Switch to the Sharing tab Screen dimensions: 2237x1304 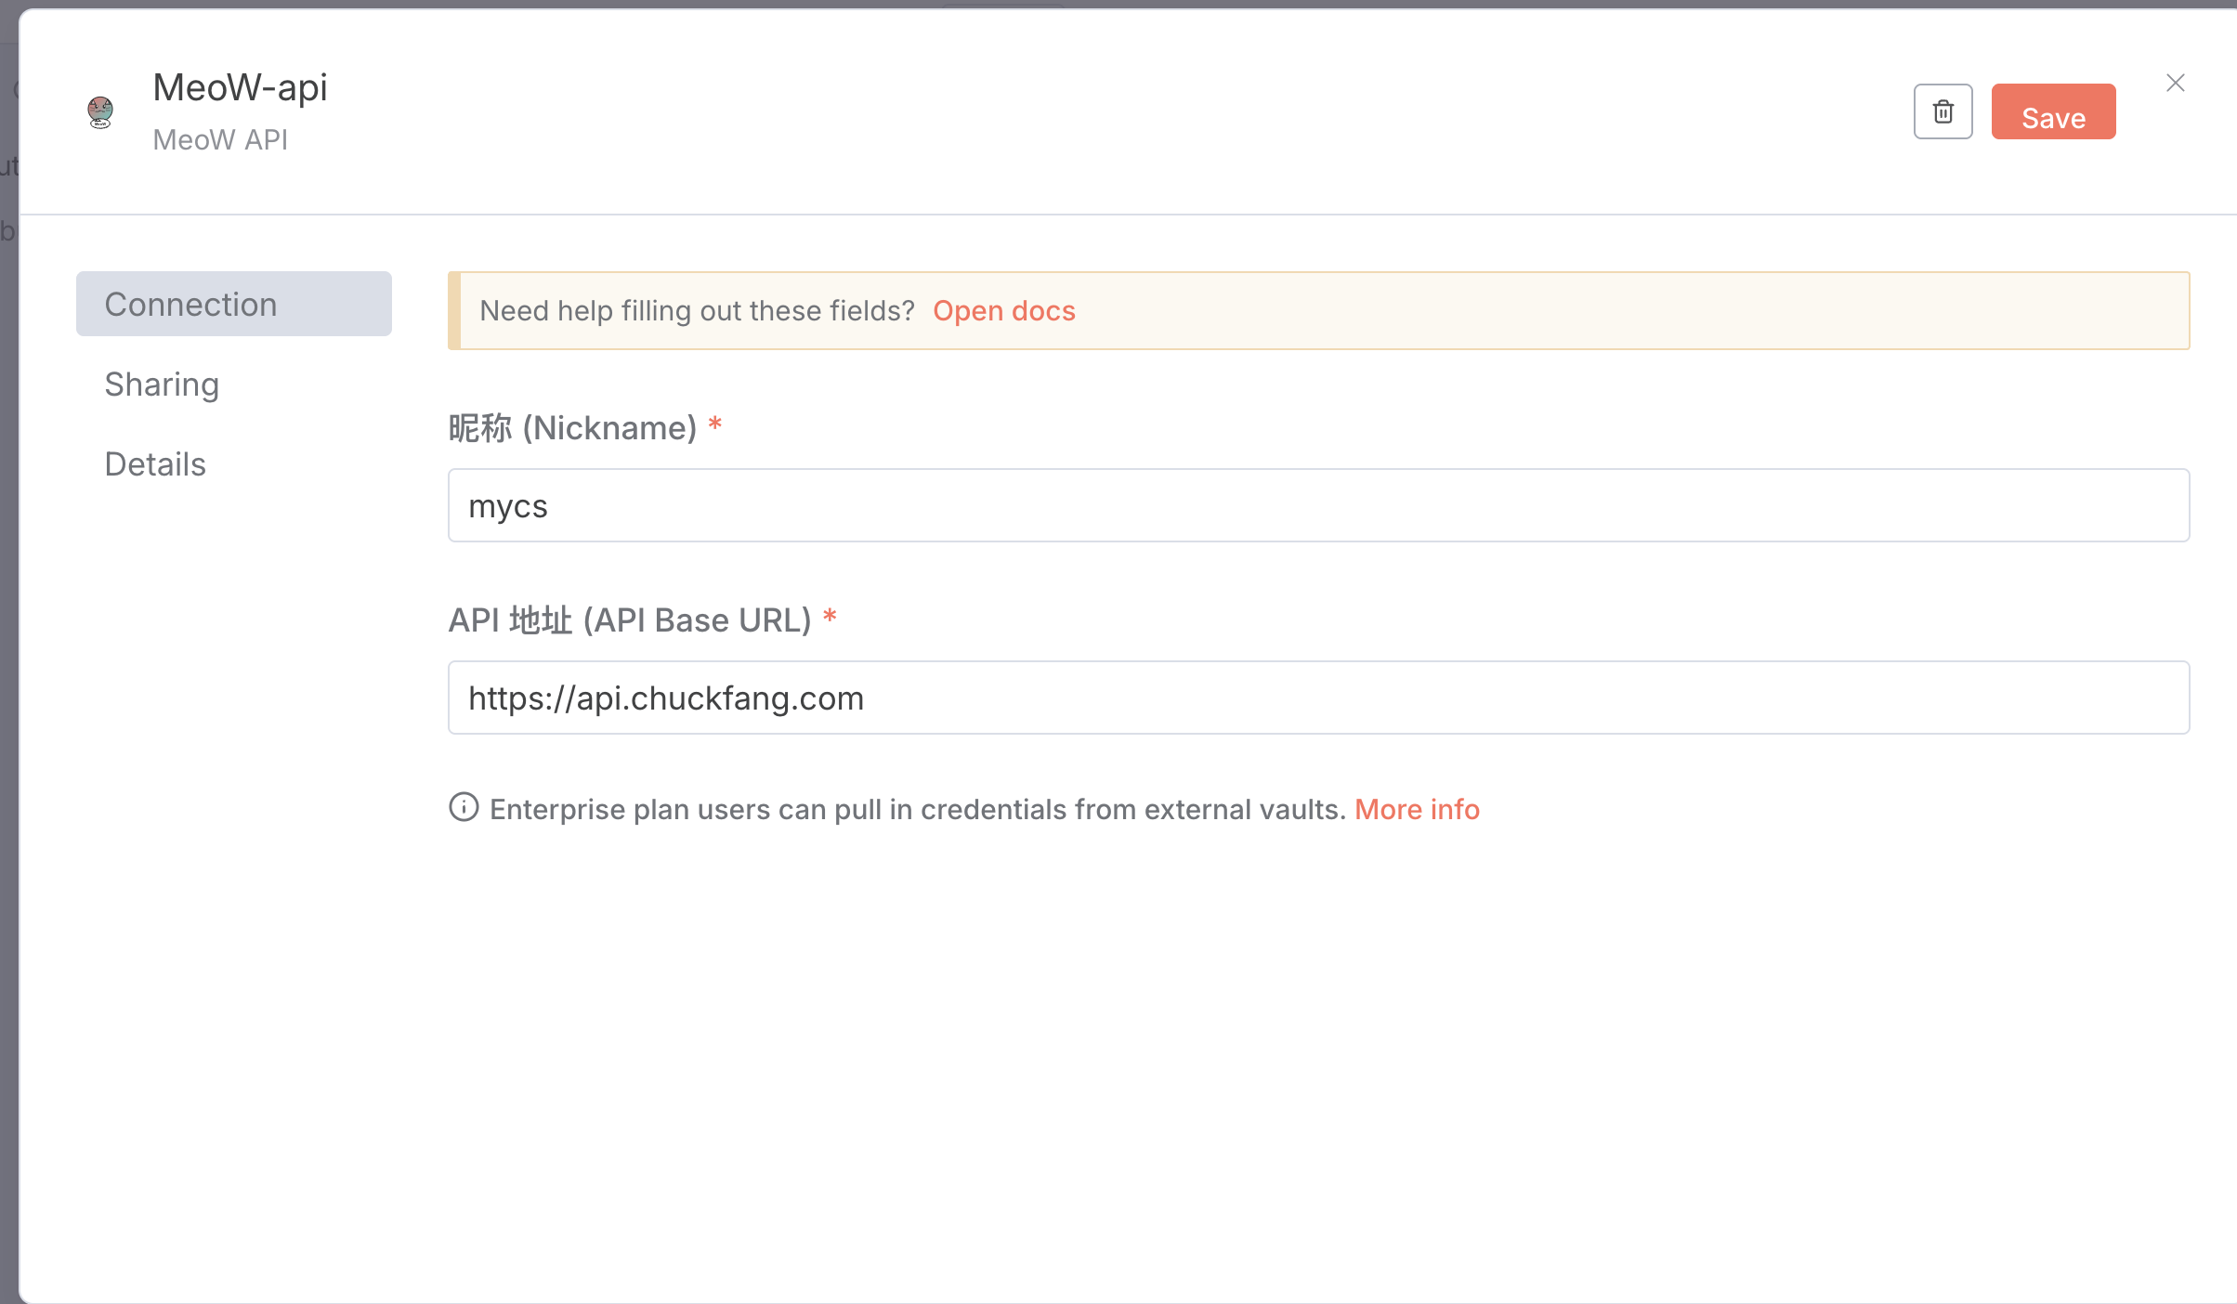click(x=162, y=384)
